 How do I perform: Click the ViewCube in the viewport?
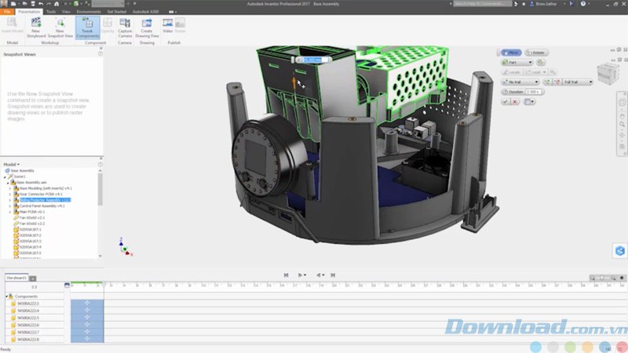tap(607, 74)
